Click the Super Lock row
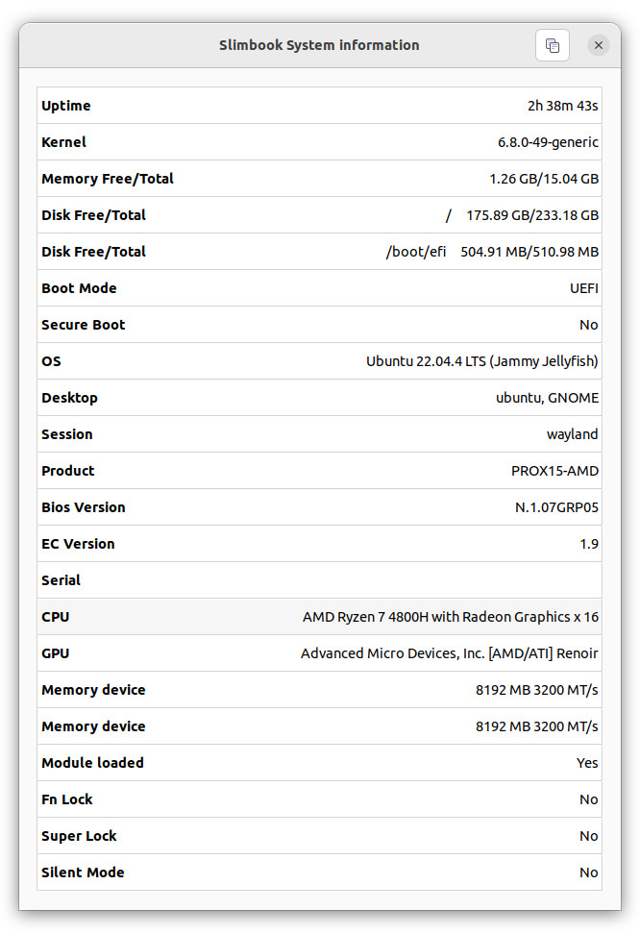The width and height of the screenshot is (640, 934). 319,836
